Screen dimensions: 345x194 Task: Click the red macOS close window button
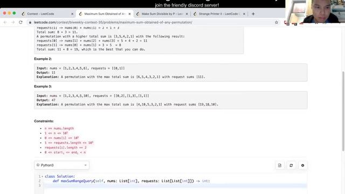4,13
